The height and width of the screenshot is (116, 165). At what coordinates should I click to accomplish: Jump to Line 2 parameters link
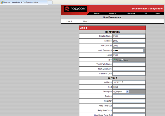(86, 21)
